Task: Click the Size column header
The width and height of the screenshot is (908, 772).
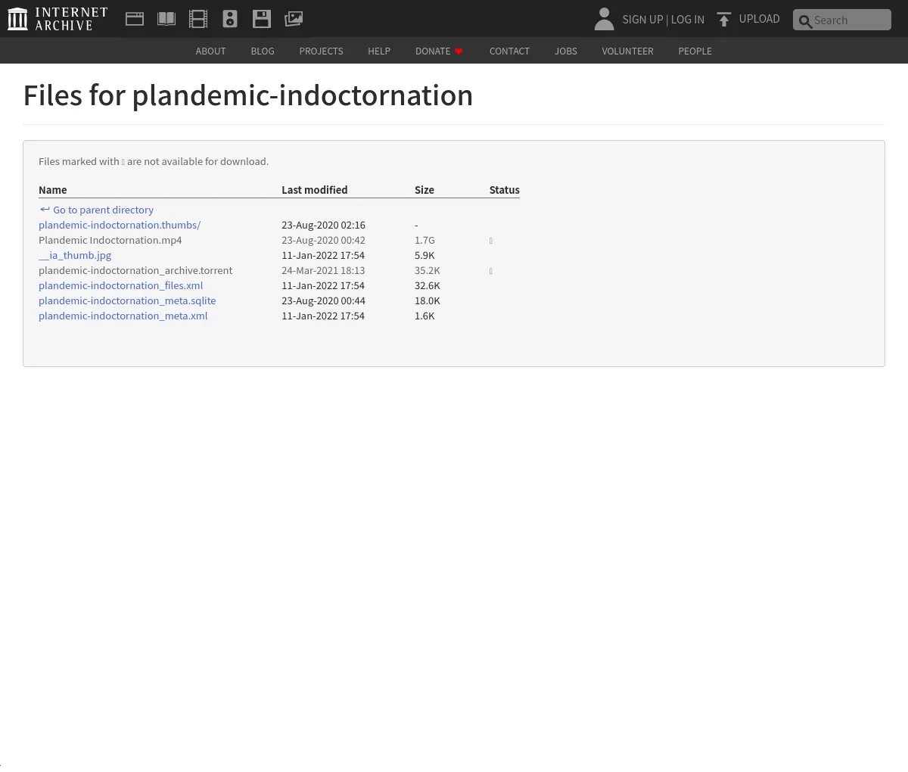Action: (x=424, y=190)
